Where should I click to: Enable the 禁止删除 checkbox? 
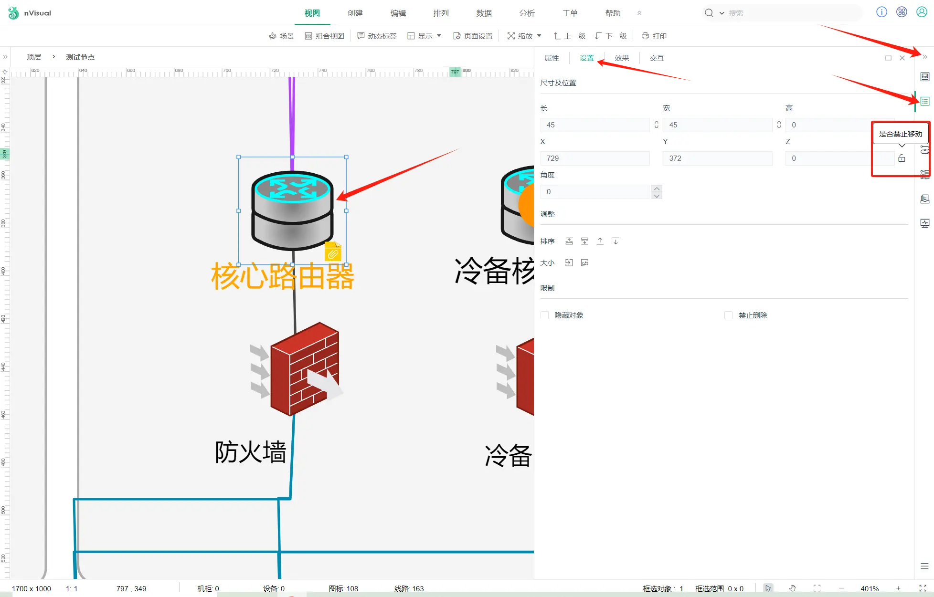728,315
